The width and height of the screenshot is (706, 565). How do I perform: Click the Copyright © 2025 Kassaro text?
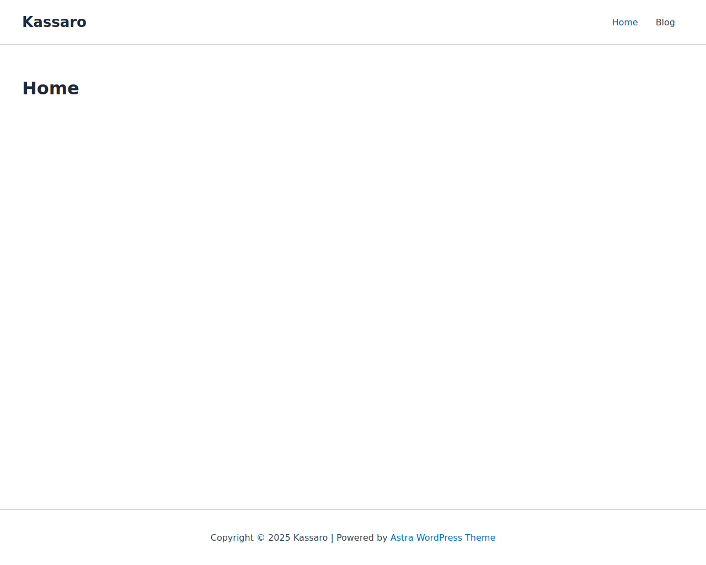tap(269, 537)
